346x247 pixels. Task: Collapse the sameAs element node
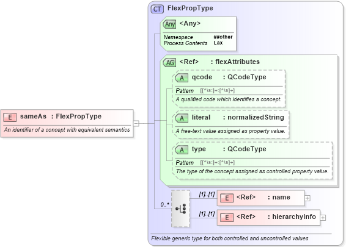[136, 123]
